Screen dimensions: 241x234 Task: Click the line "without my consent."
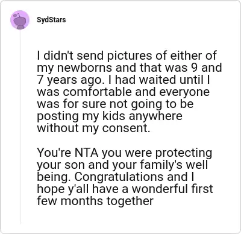click(93, 128)
